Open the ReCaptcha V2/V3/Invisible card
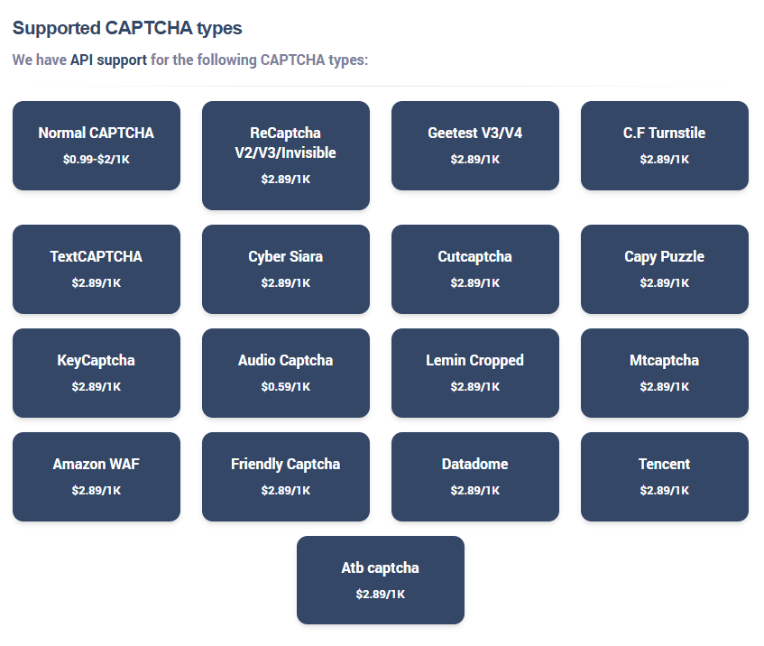The width and height of the screenshot is (764, 646). click(285, 155)
